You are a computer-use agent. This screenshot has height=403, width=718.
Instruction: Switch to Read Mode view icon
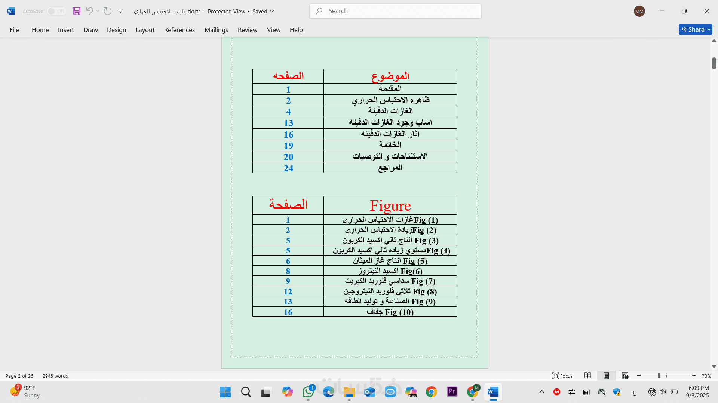[587, 376]
